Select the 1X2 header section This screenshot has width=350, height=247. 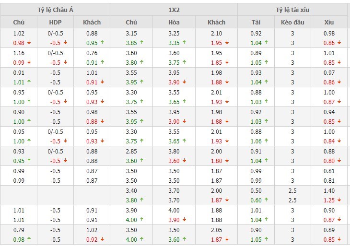point(173,10)
